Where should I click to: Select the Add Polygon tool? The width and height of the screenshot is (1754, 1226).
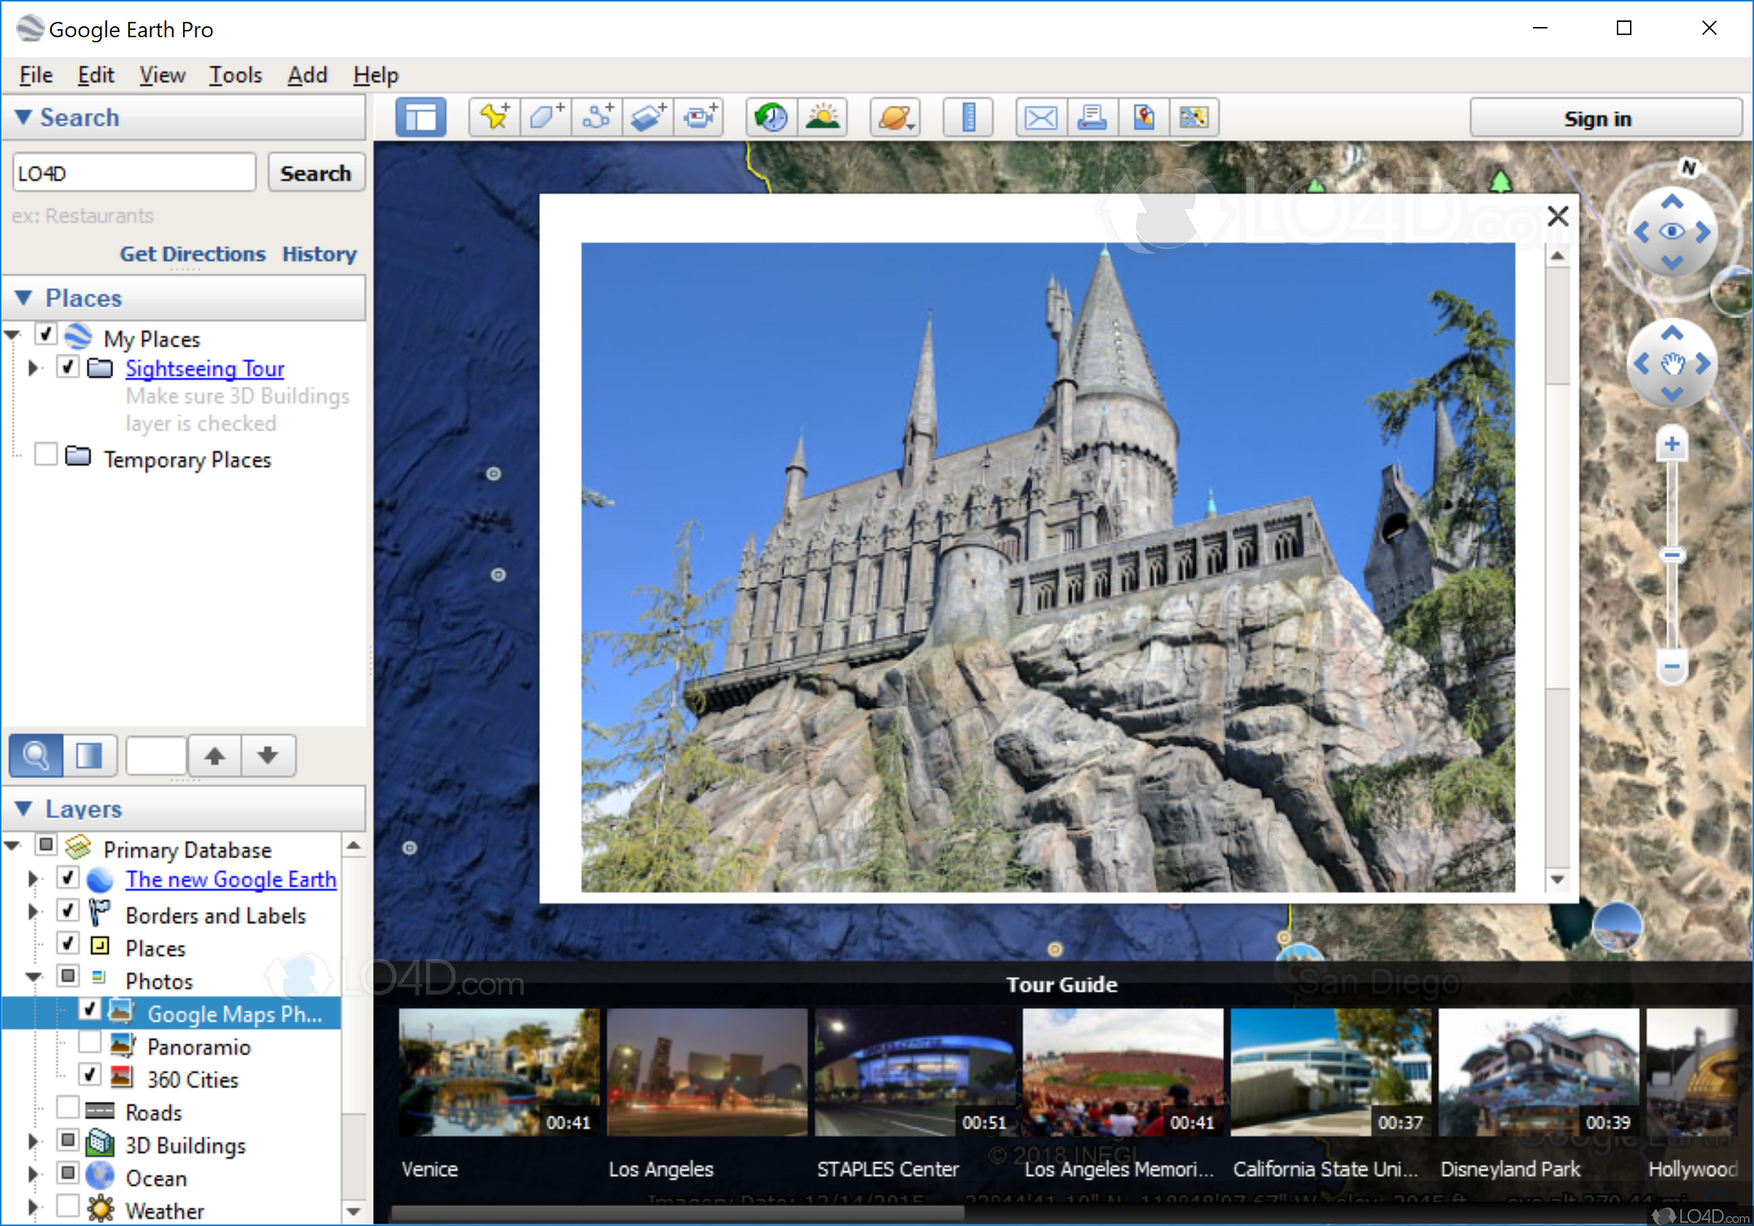(546, 117)
